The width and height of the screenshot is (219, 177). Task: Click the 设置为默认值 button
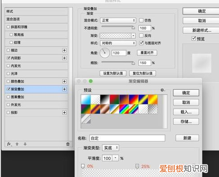[x=113, y=73]
